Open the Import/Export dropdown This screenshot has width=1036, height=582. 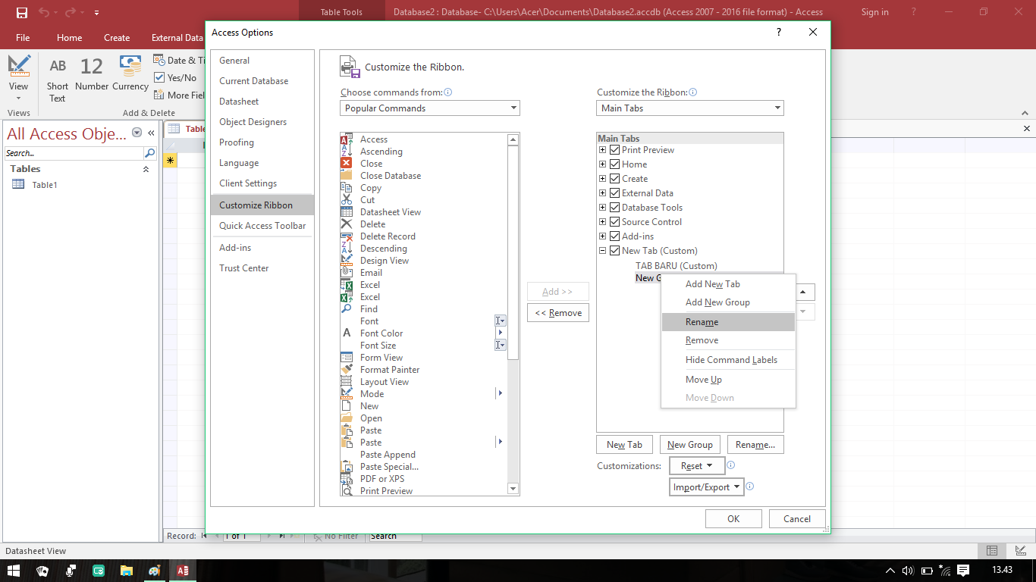(x=707, y=487)
